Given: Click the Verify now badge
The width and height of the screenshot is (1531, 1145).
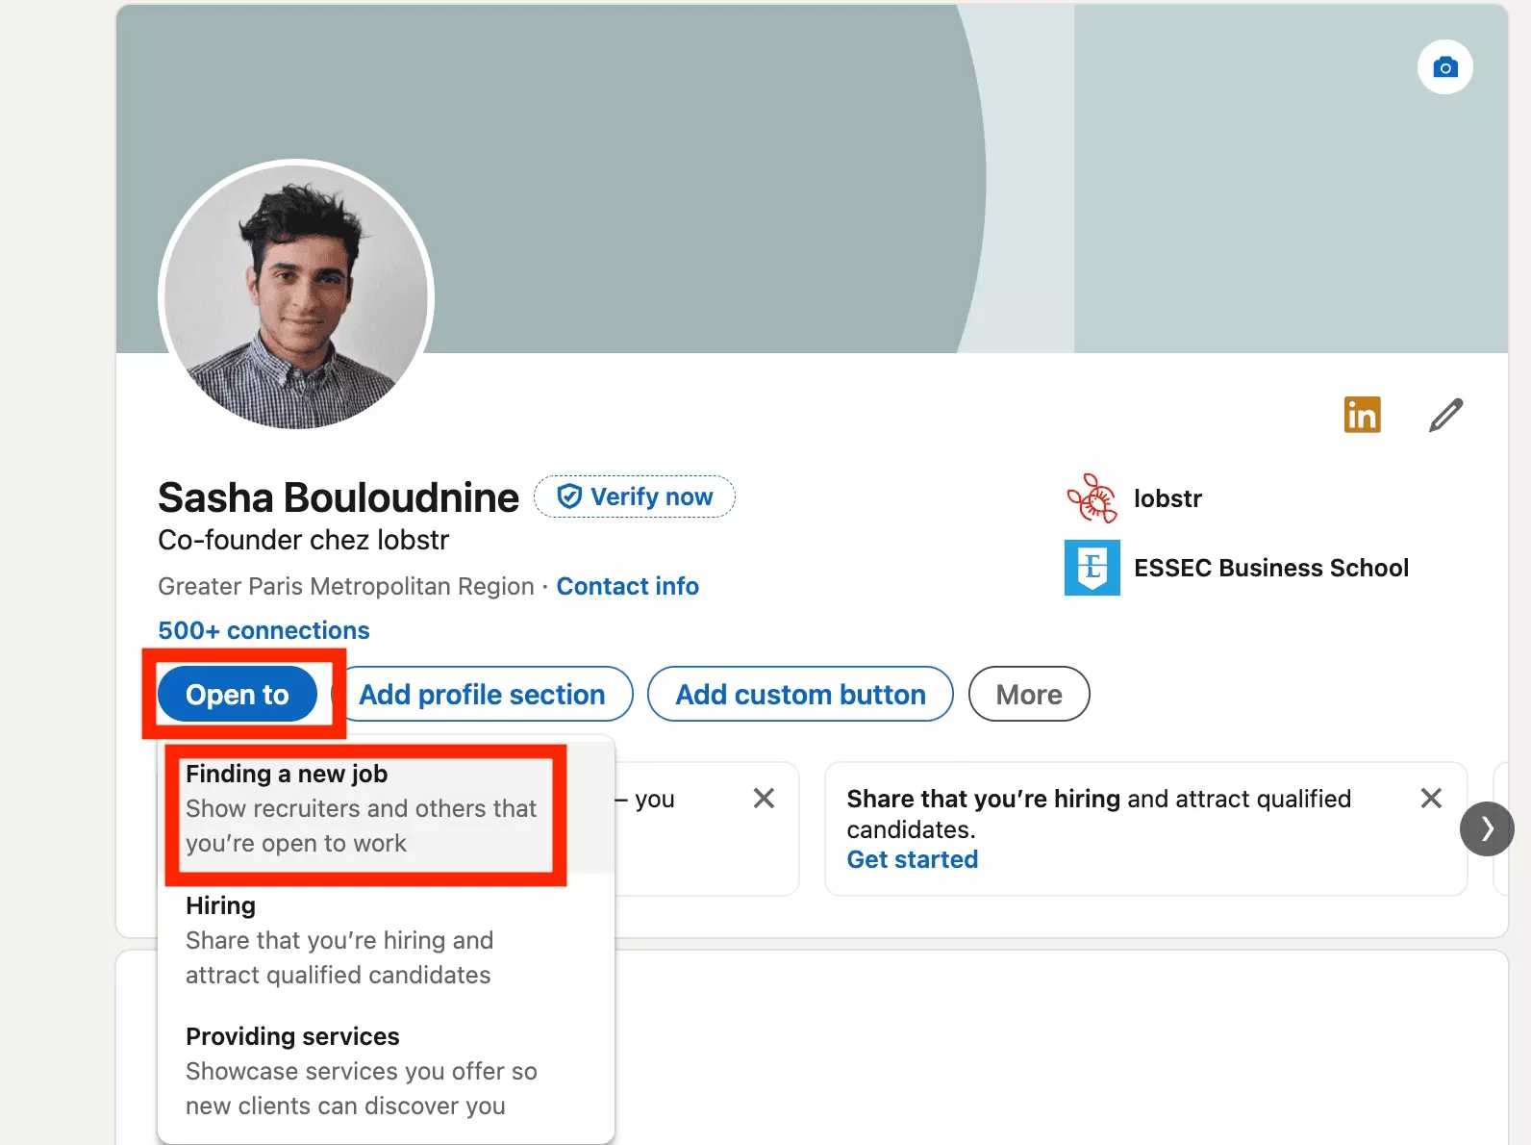Looking at the screenshot, I should [x=635, y=496].
